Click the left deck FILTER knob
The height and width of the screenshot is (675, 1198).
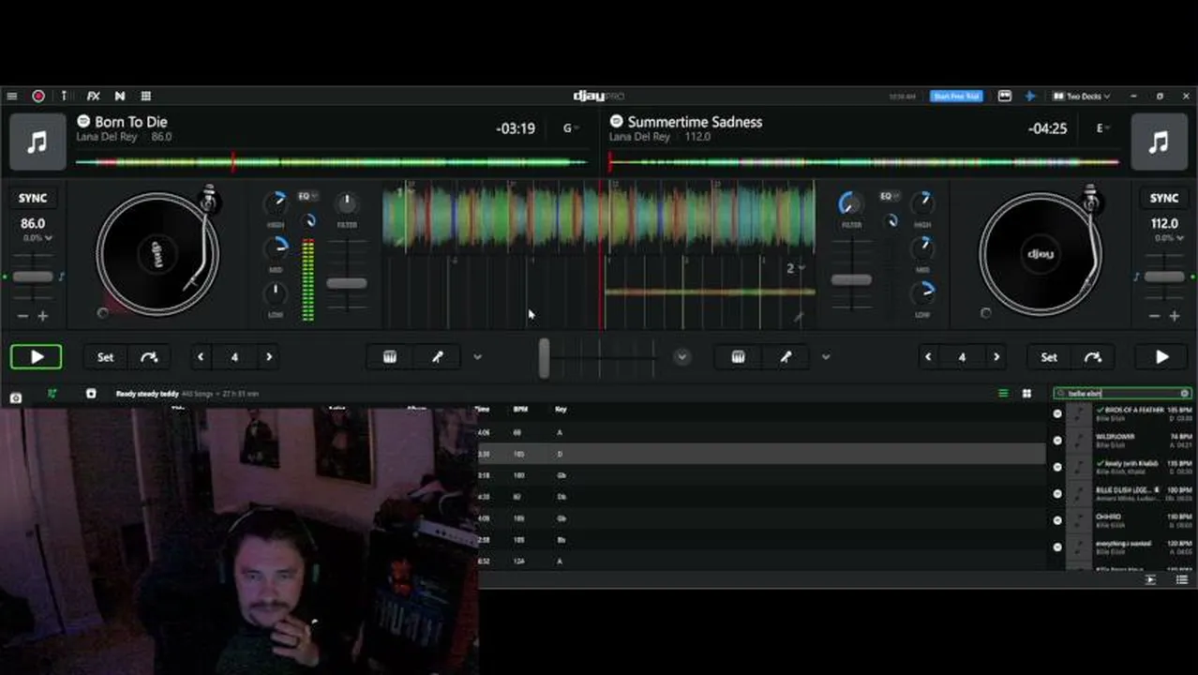(x=347, y=202)
